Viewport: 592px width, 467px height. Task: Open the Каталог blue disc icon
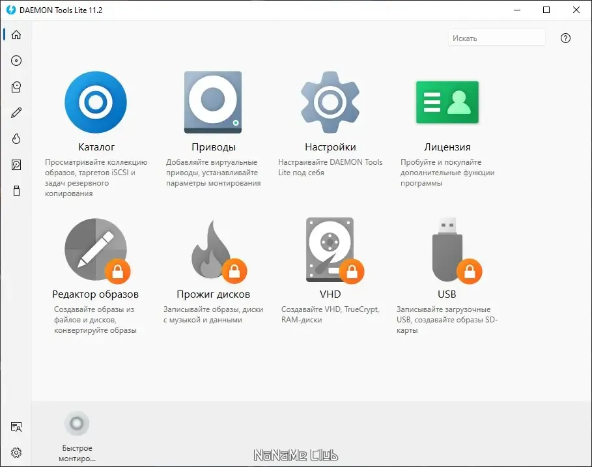click(96, 102)
